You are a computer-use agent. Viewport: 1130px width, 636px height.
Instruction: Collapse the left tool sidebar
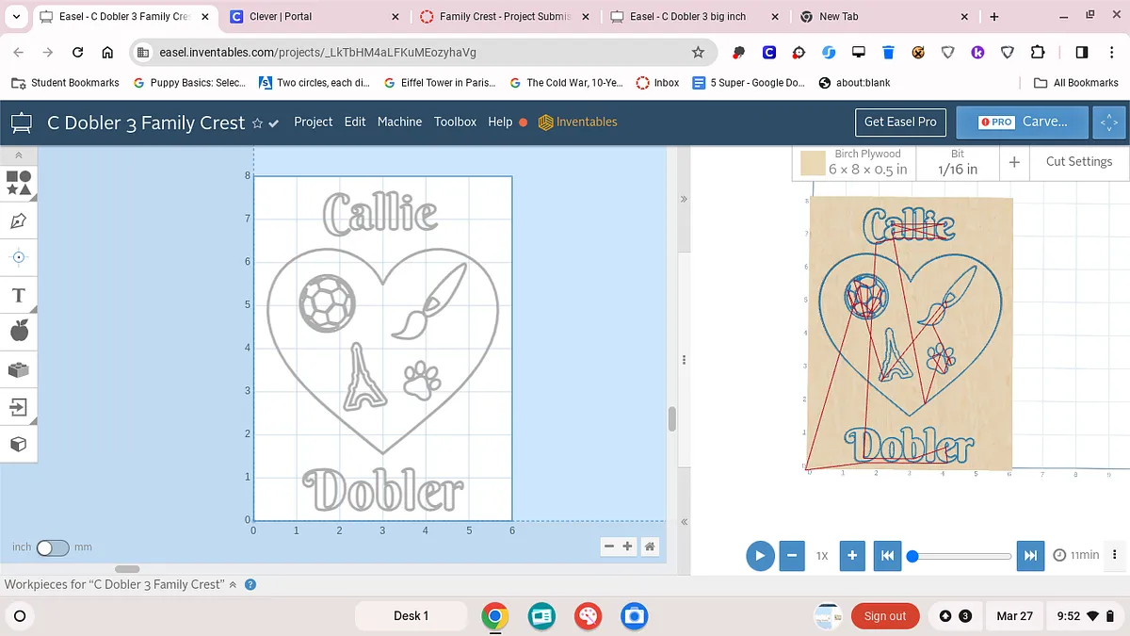pos(19,155)
